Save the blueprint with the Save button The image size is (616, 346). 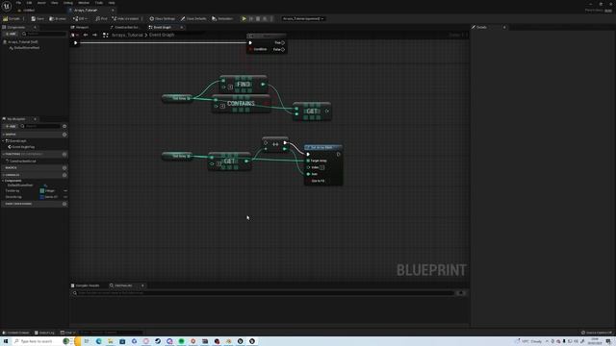pyautogui.click(x=38, y=18)
